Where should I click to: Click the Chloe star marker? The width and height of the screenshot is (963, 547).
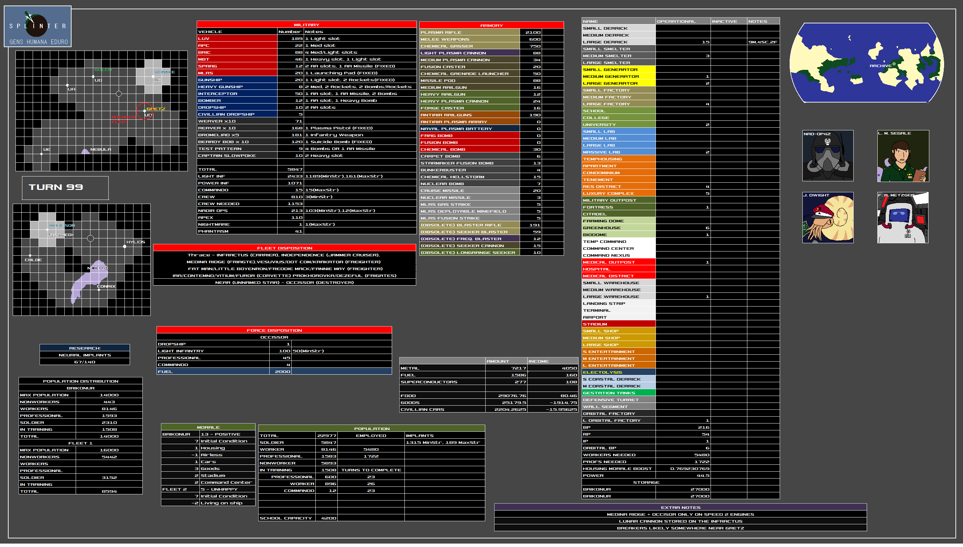[30, 256]
